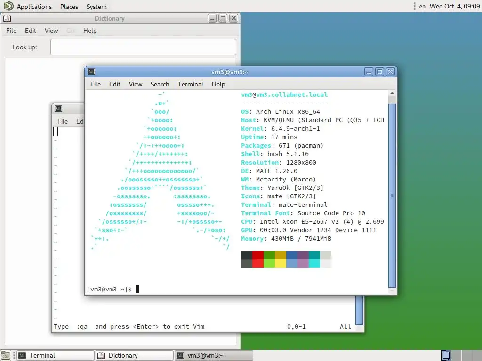482x361 pixels.
Task: Open the Dictionary File menu
Action: [11, 31]
